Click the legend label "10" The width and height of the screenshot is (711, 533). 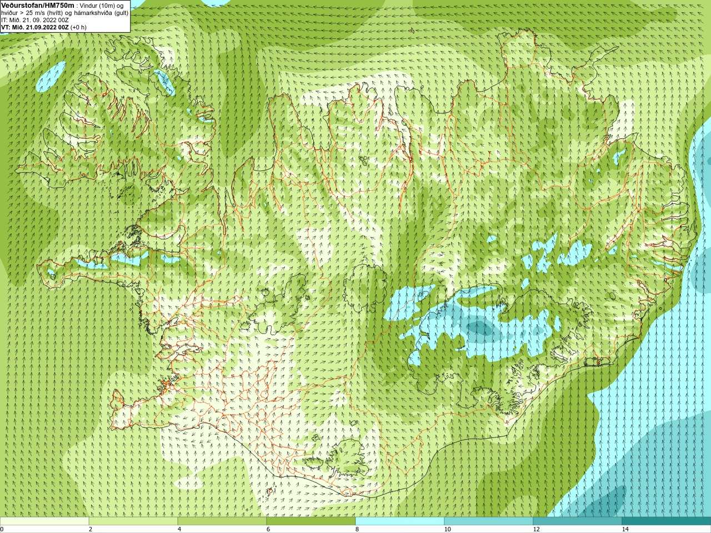447,529
